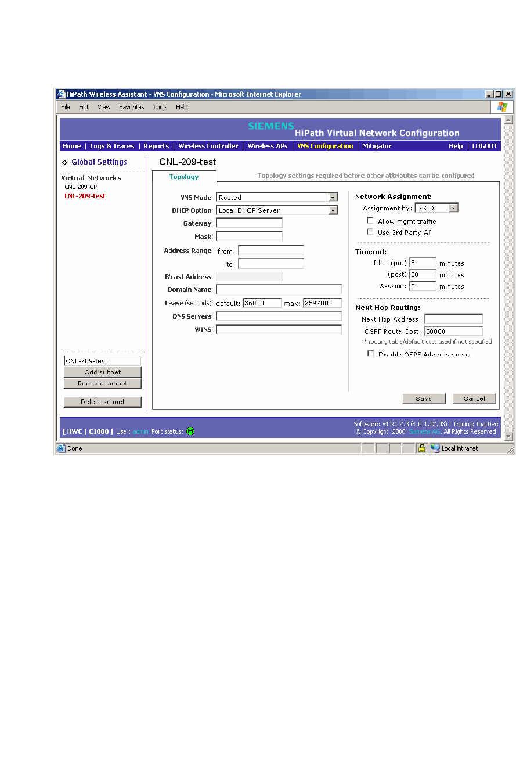Click the Internet Explorer page icon in the title bar

coord(60,94)
